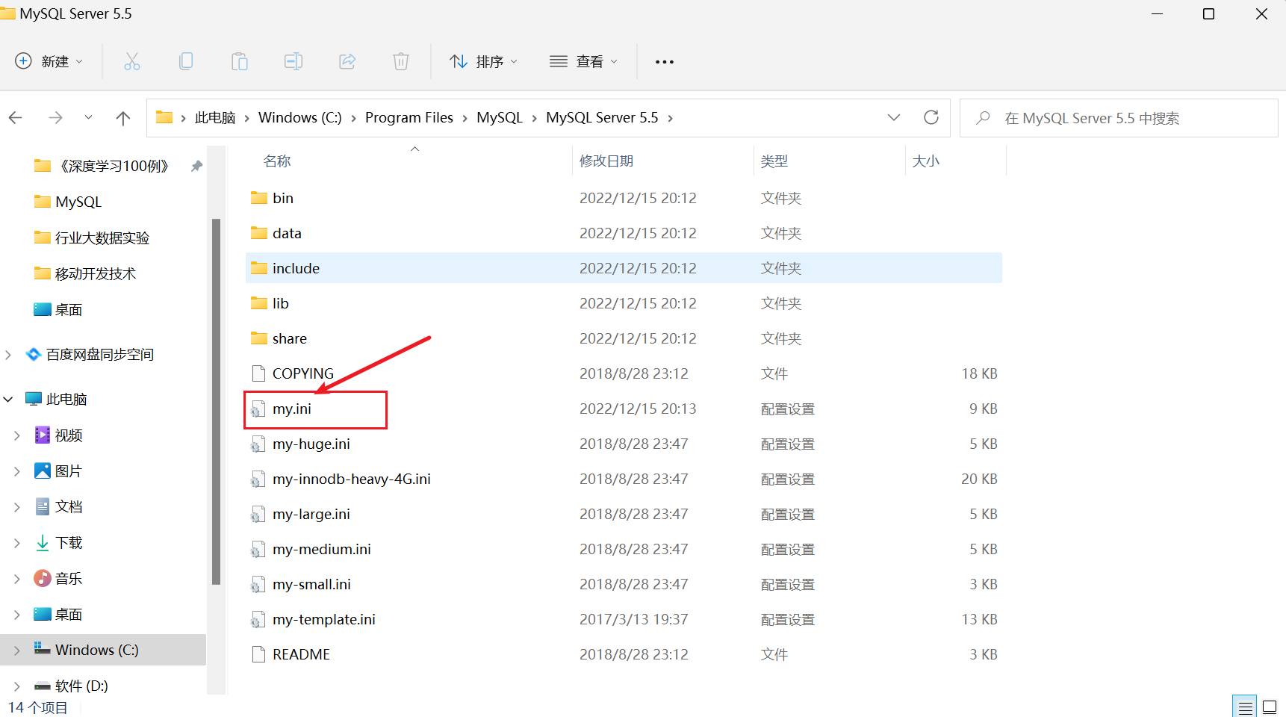Click the Paste clipboard icon
The width and height of the screenshot is (1286, 717).
[240, 61]
